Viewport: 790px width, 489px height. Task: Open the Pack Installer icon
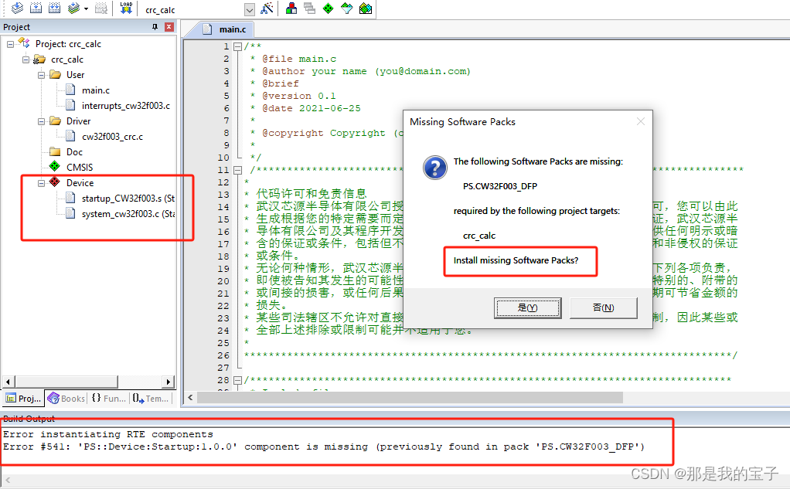pyautogui.click(x=365, y=8)
